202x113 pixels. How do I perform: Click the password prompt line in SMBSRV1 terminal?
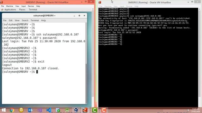coord(30,38)
